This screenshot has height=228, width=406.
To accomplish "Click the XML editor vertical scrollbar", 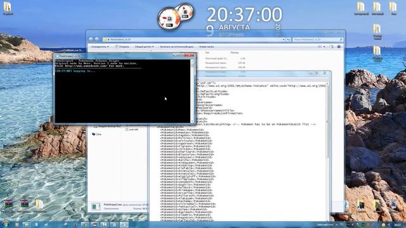I will 327,151.
